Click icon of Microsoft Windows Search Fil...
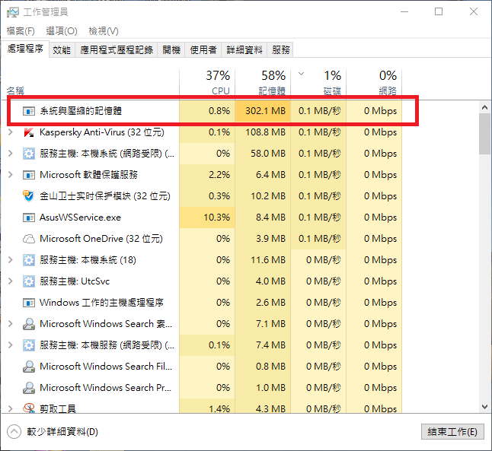 (x=29, y=367)
